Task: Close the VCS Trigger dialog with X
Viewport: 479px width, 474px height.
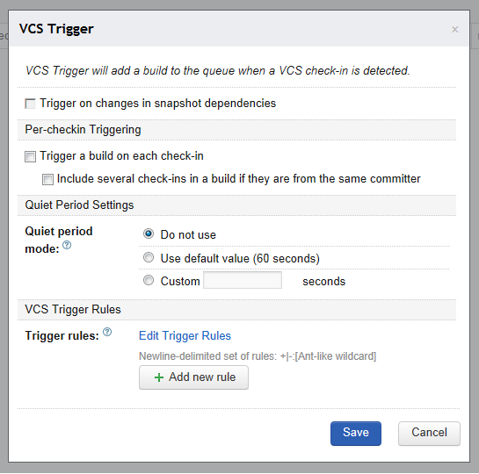Action: tap(455, 30)
